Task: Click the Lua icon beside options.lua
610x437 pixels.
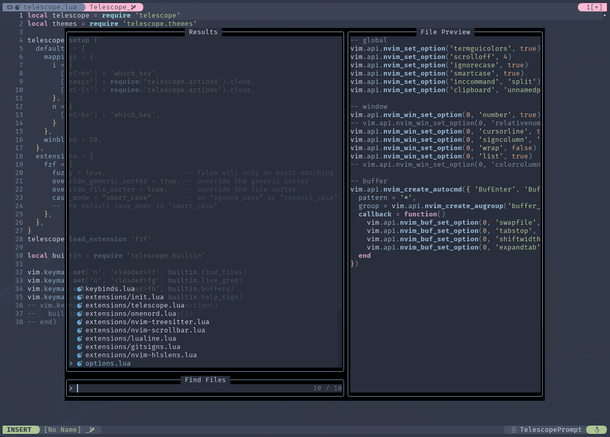Action: point(79,363)
